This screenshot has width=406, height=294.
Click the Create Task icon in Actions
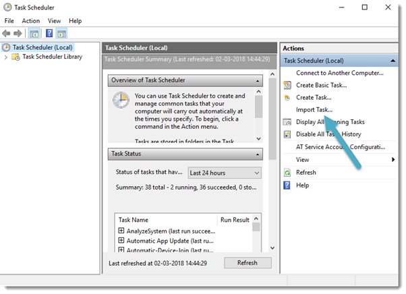pos(287,97)
